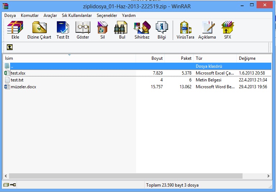
Task: Select the parent folder '..' icon
Action: pos(7,66)
